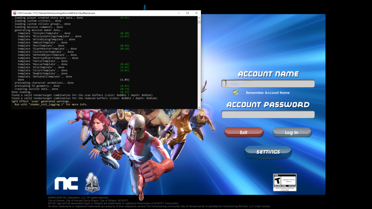Click the COH Console title bar text
This screenshot has width=372, height=209.
[56, 13]
